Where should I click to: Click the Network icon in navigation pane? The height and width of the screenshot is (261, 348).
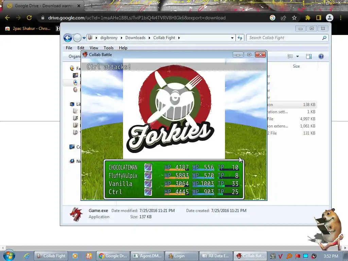(72, 161)
